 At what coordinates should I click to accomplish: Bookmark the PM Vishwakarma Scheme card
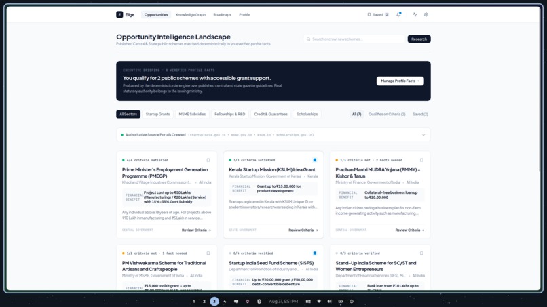(208, 253)
